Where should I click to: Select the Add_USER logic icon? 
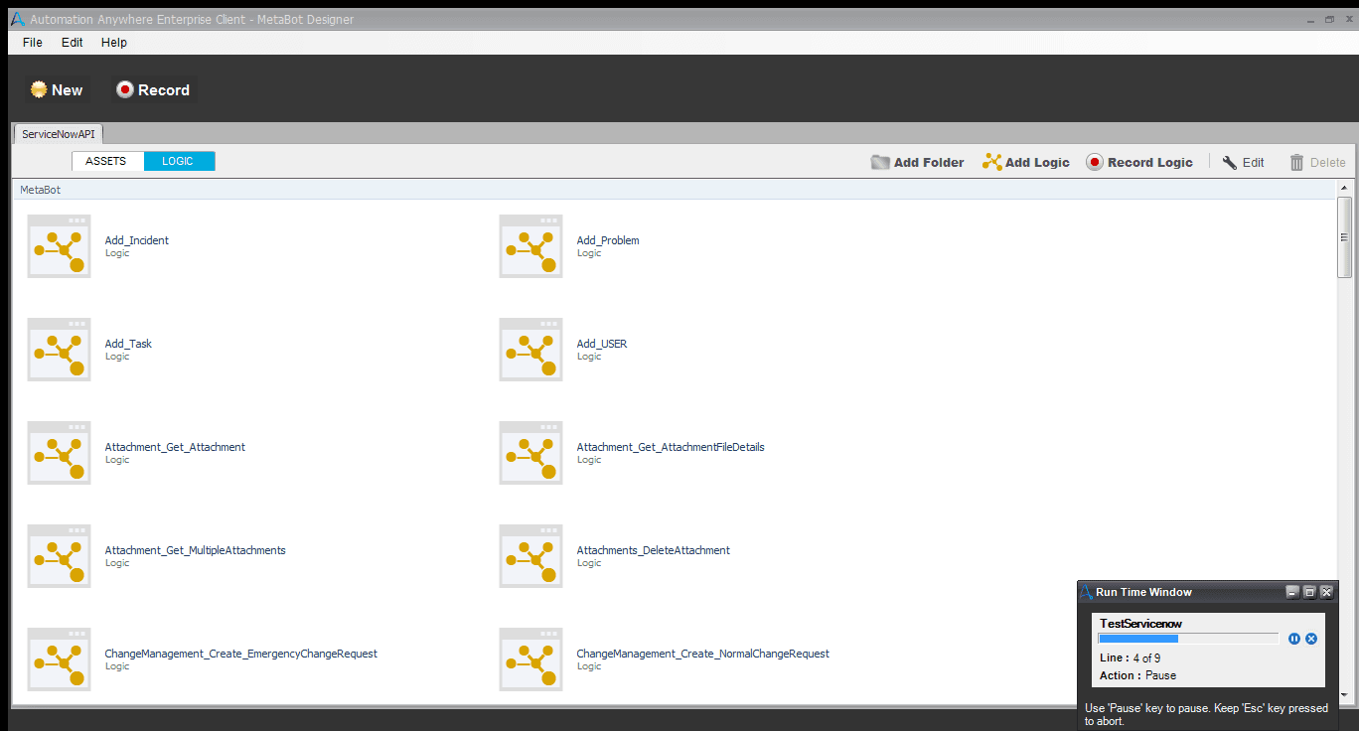tap(530, 350)
